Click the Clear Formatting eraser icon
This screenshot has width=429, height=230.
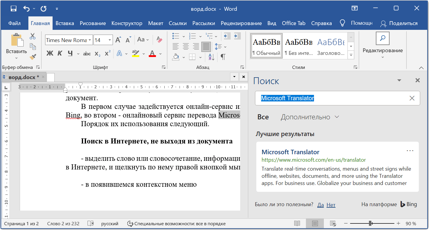click(159, 40)
